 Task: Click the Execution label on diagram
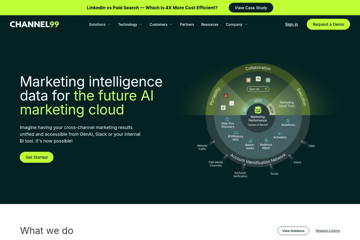tap(301, 97)
